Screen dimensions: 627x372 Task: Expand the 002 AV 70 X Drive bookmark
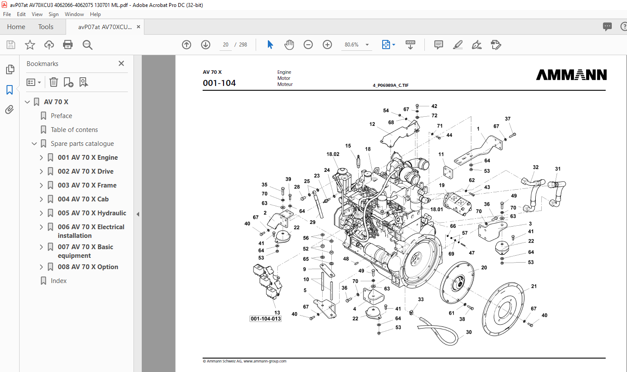[41, 171]
